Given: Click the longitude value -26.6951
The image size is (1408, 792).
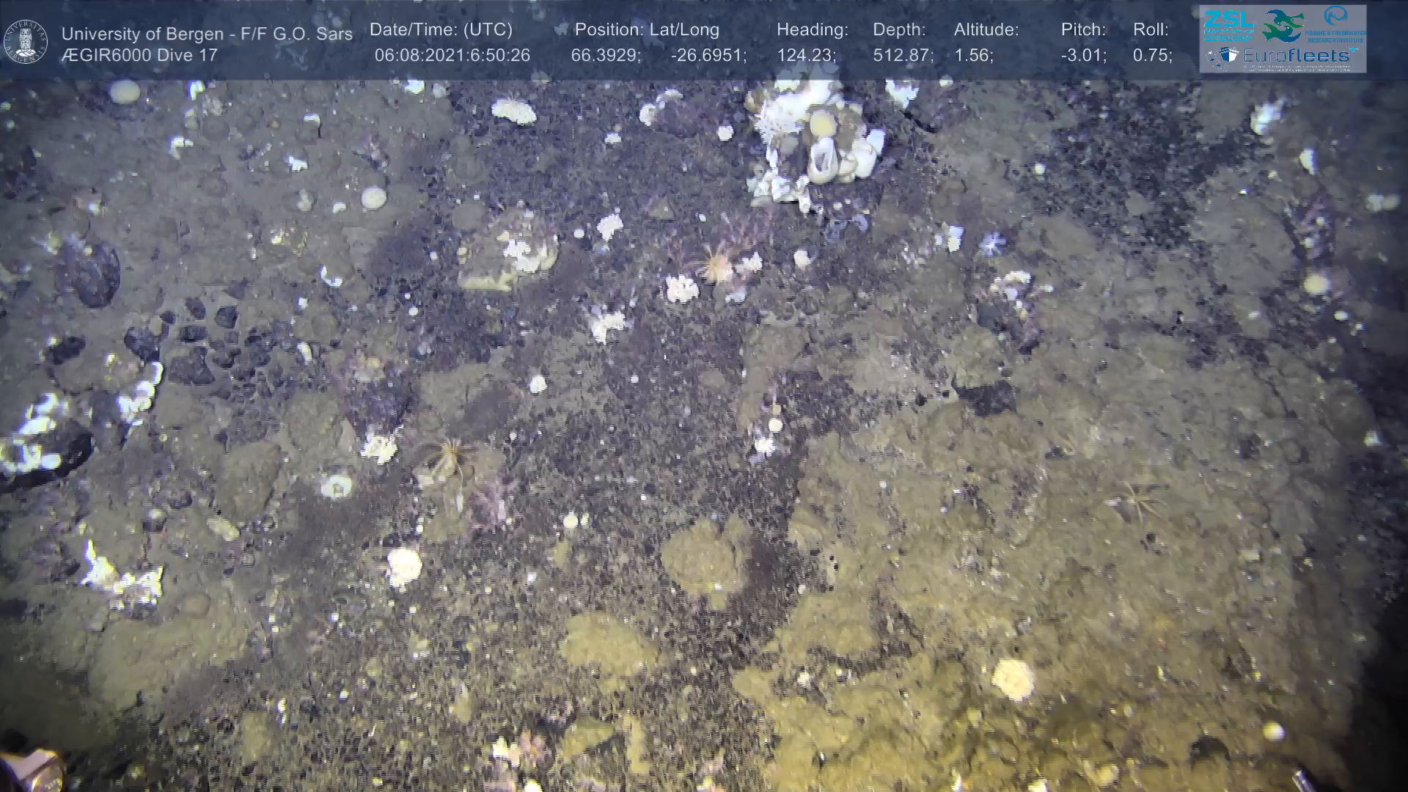Looking at the screenshot, I should point(708,55).
